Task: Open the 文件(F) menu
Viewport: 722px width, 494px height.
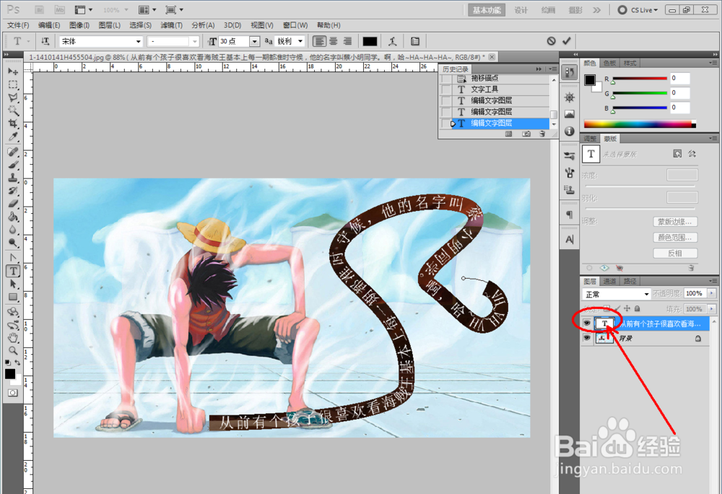Action: tap(18, 25)
